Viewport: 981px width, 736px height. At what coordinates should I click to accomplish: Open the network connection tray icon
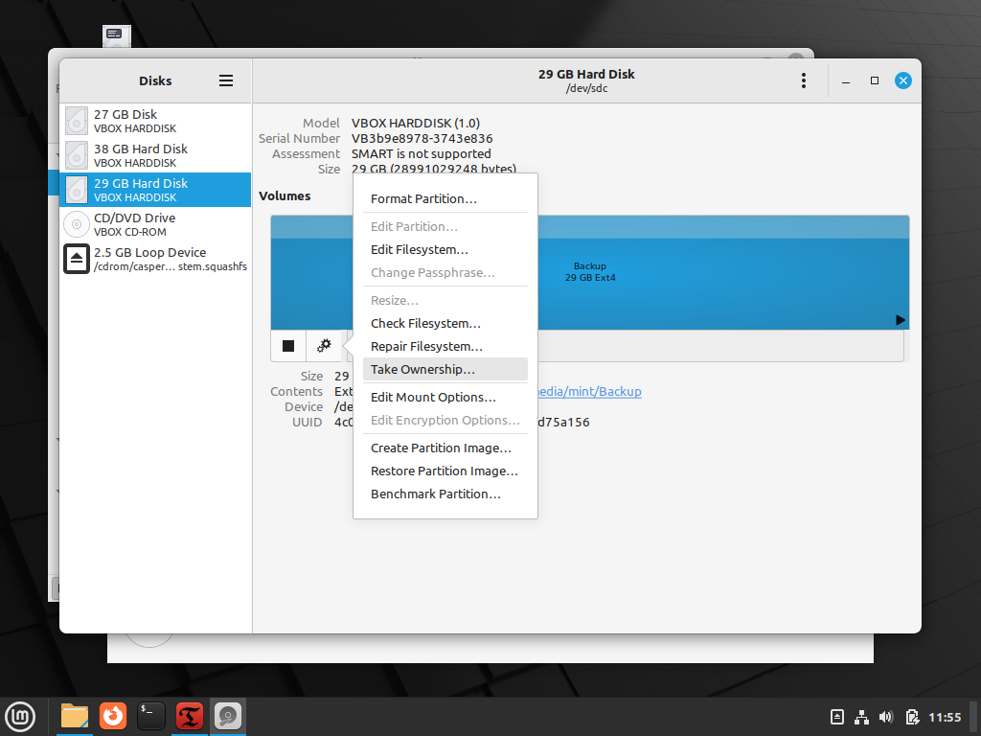pyautogui.click(x=861, y=717)
